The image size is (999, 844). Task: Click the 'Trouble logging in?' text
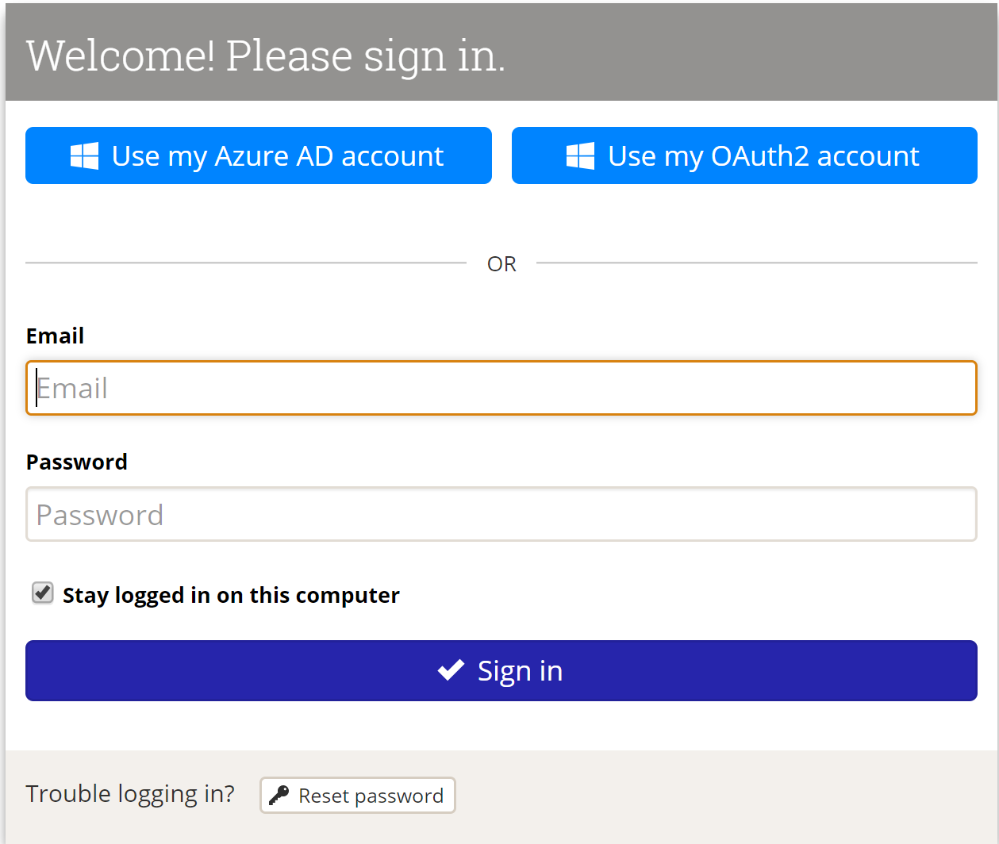130,793
